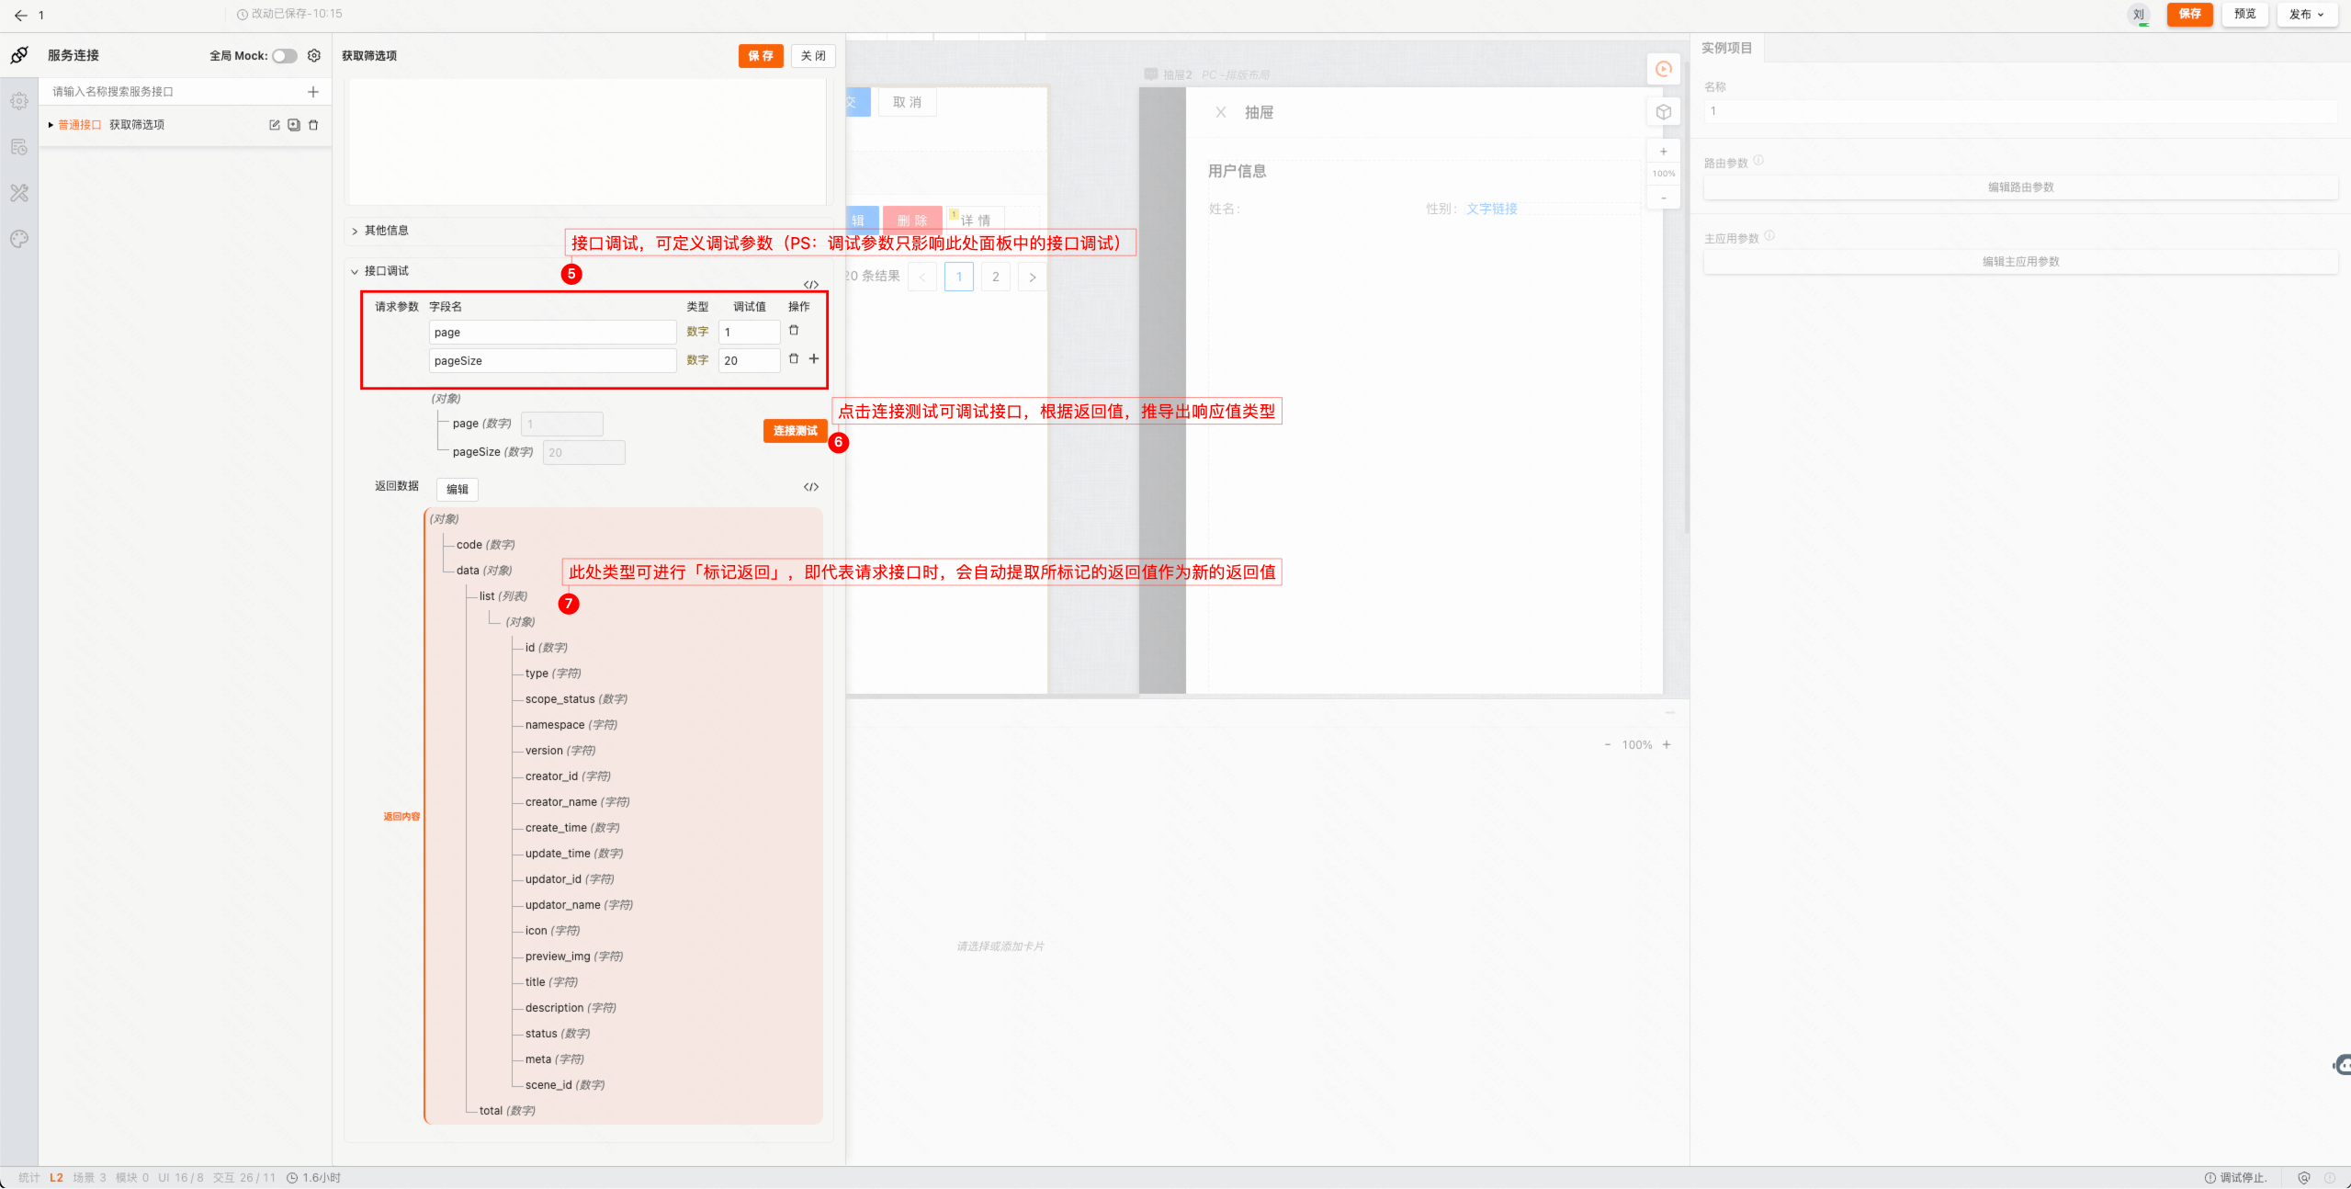
Task: Add a new service interface with plus
Action: coord(313,92)
